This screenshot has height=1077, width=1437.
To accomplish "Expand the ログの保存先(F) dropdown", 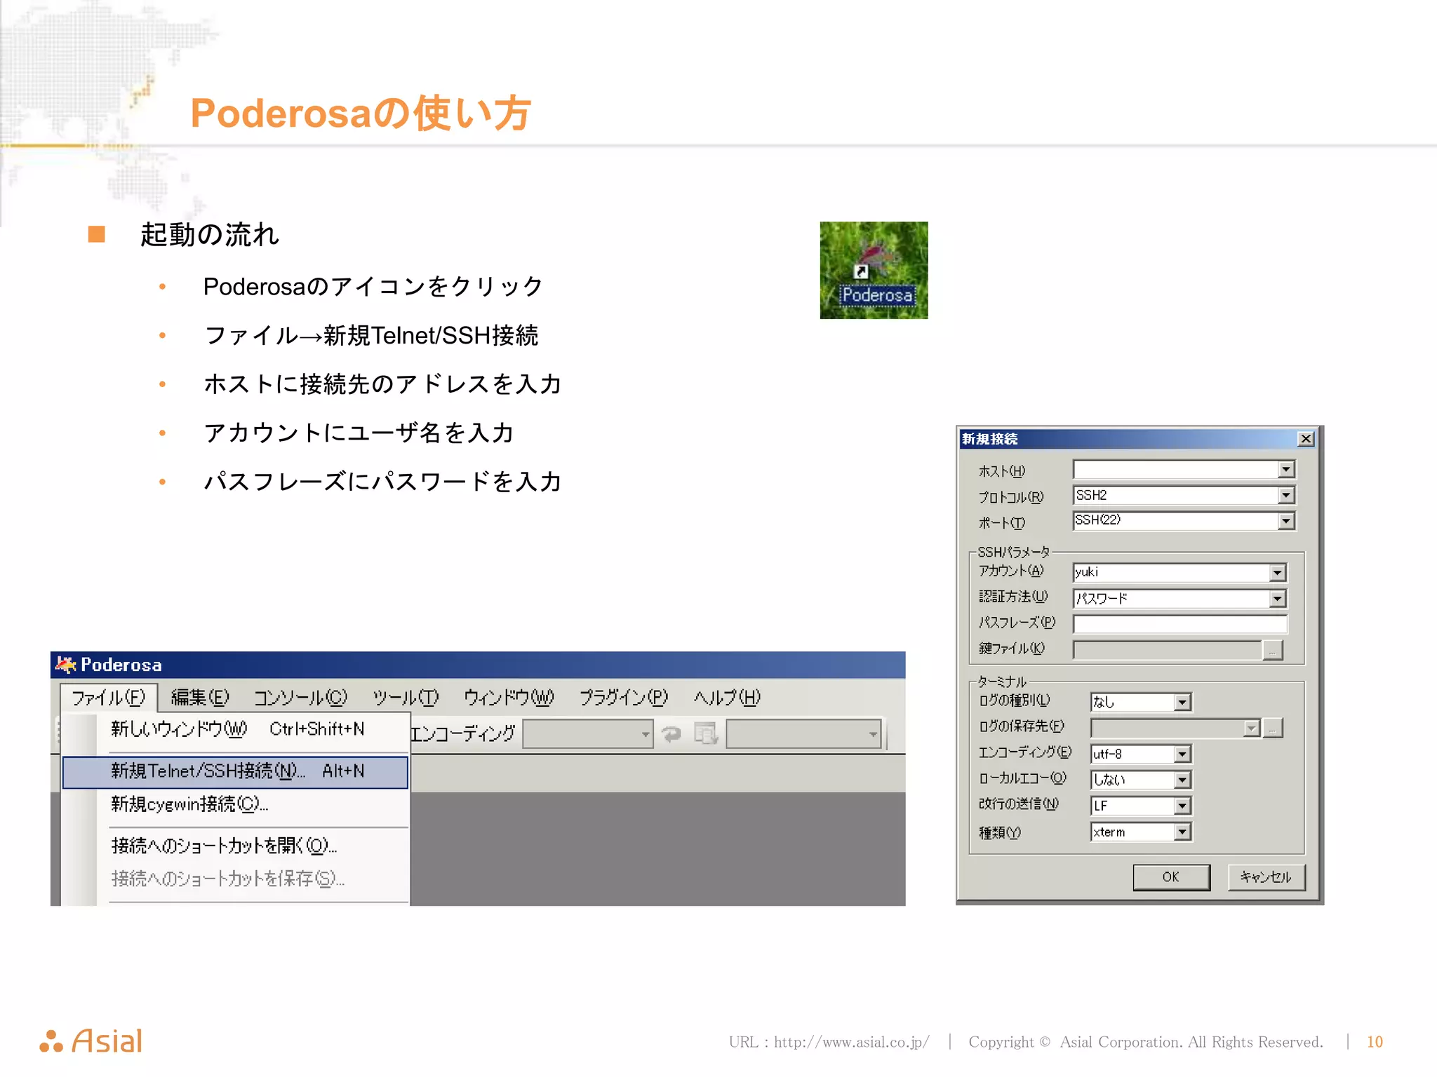I will point(1251,728).
